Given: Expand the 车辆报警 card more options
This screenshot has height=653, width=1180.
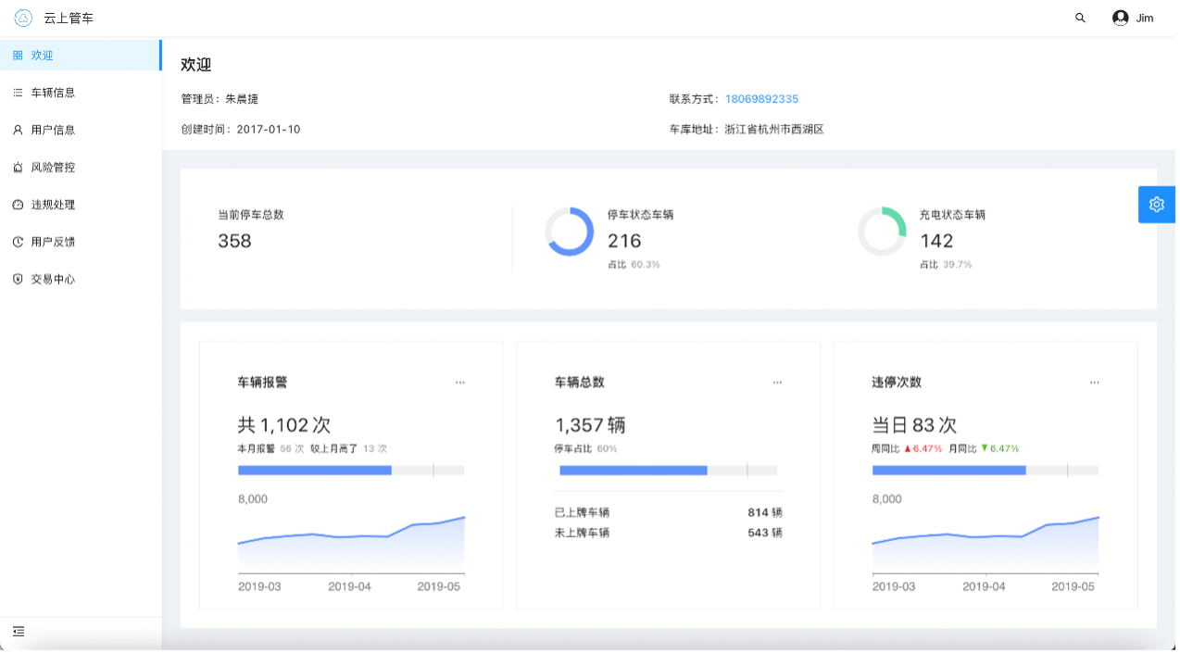Looking at the screenshot, I should coord(460,383).
